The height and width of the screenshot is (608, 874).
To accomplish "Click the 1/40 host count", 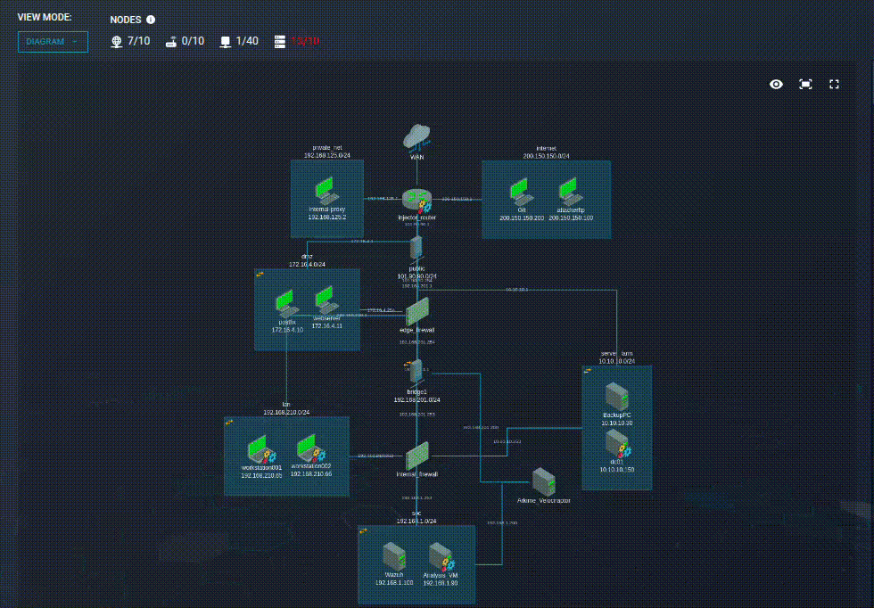I will click(247, 41).
